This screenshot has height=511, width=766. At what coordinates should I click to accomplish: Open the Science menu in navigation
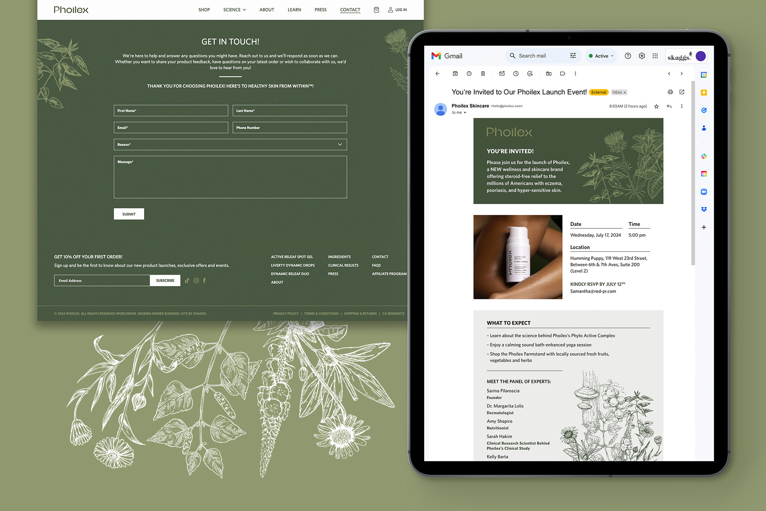[x=235, y=10]
